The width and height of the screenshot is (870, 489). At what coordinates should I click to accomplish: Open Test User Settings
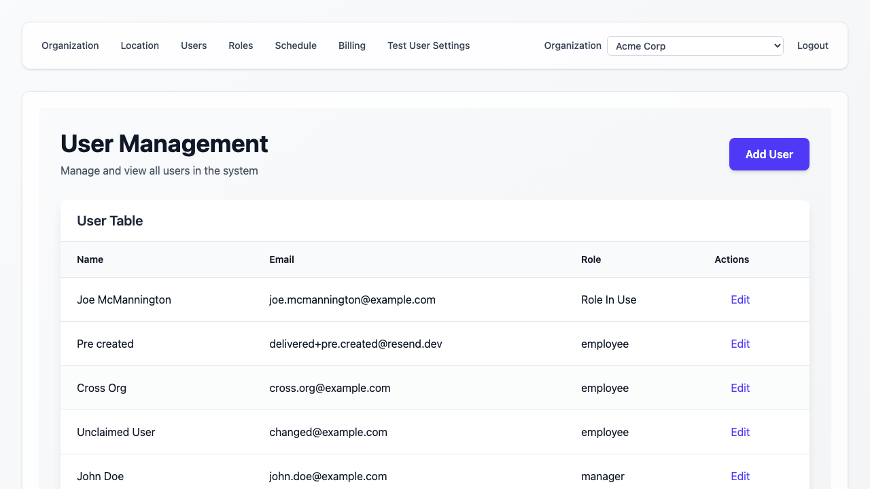pyautogui.click(x=428, y=46)
